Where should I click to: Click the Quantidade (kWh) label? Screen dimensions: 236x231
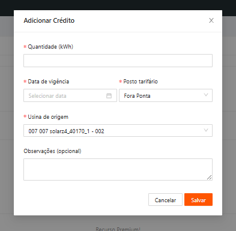50,47
